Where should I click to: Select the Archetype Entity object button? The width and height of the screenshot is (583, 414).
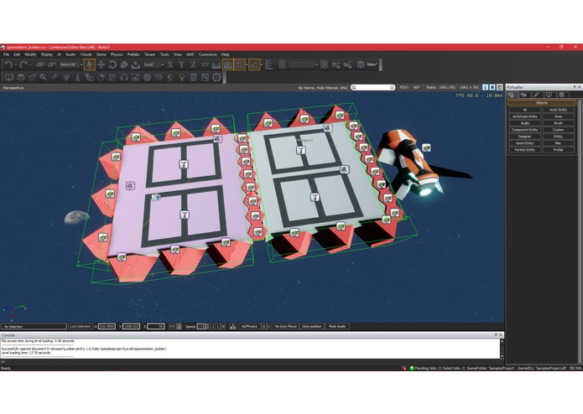click(x=524, y=116)
